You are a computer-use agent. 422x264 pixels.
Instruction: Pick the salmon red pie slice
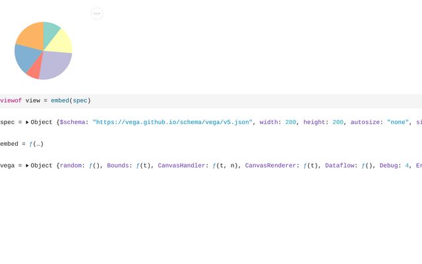[x=35, y=69]
